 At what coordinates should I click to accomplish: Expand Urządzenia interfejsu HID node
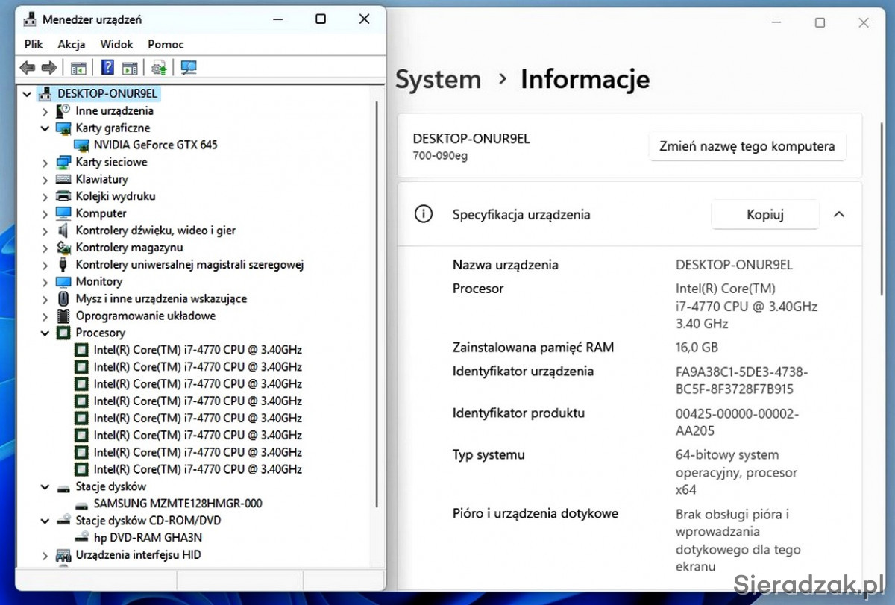(x=45, y=556)
